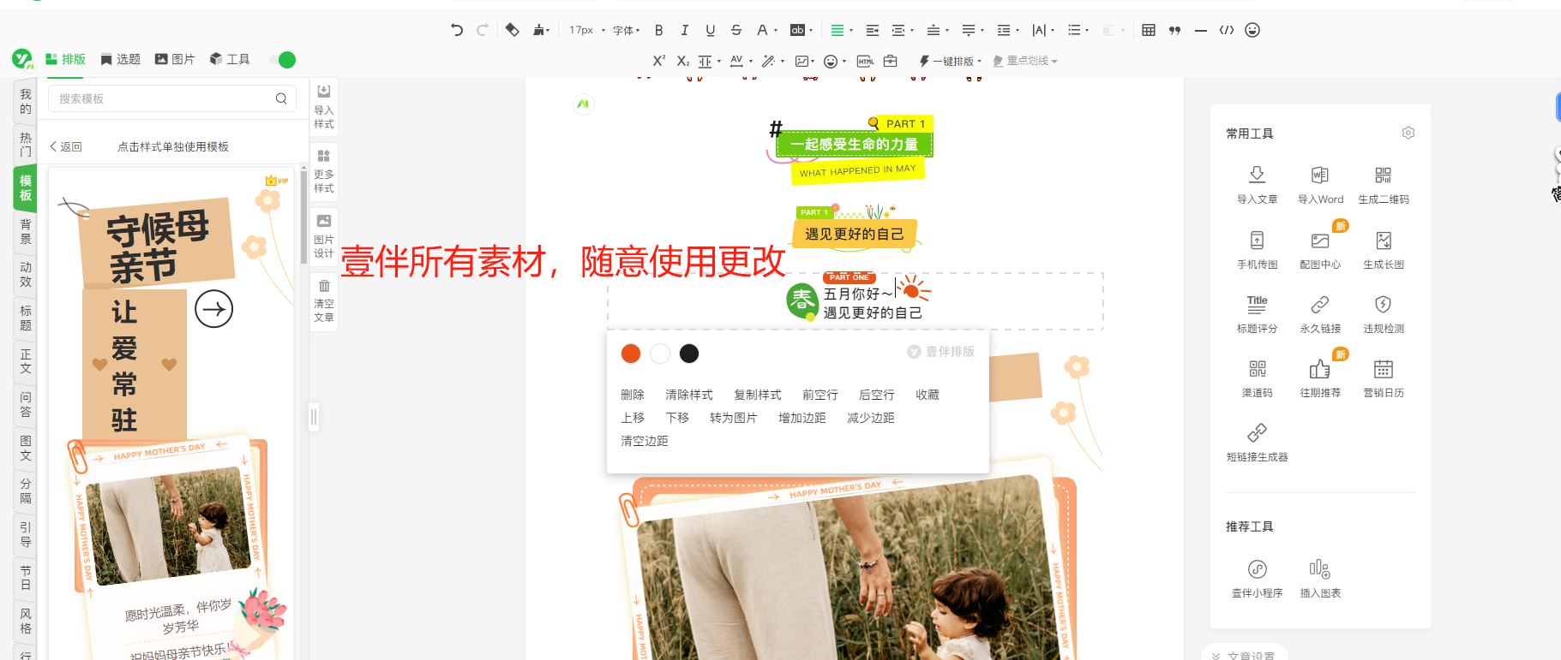Go back with the 返回 link
The image size is (1561, 660).
tap(66, 147)
